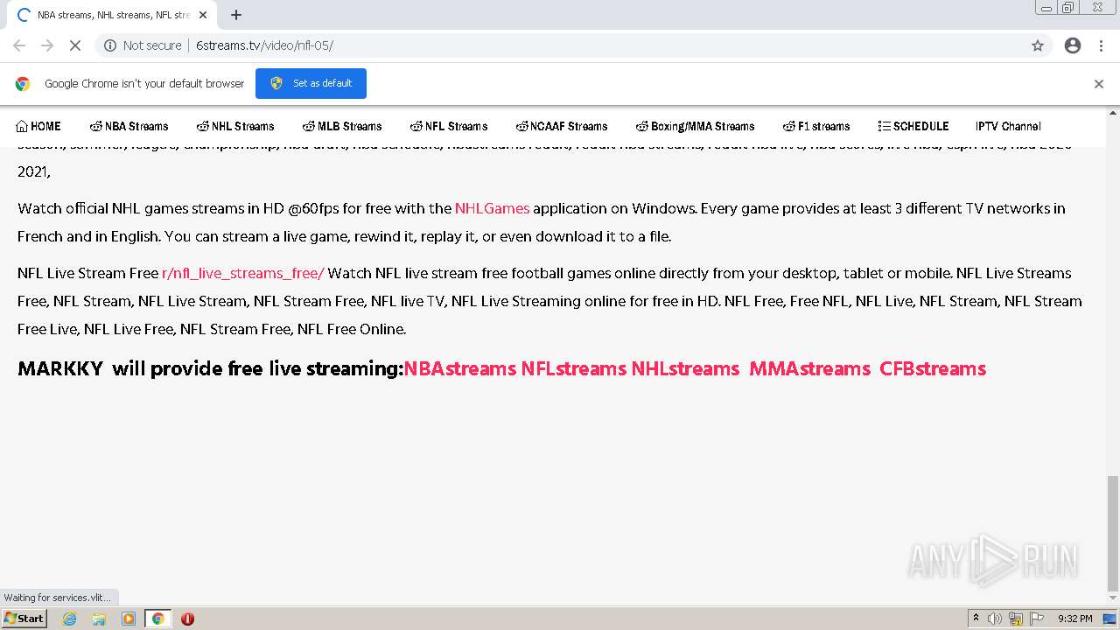1120x630 pixels.
Task: Click the 9:32 PM system clock
Action: (x=1074, y=619)
